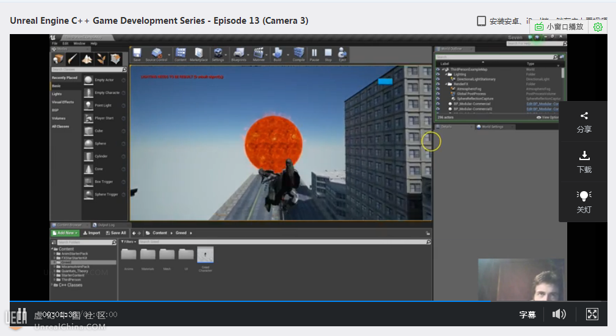Select Paint mode brush icon
Image resolution: width=616 pixels, height=336 pixels.
pos(73,59)
